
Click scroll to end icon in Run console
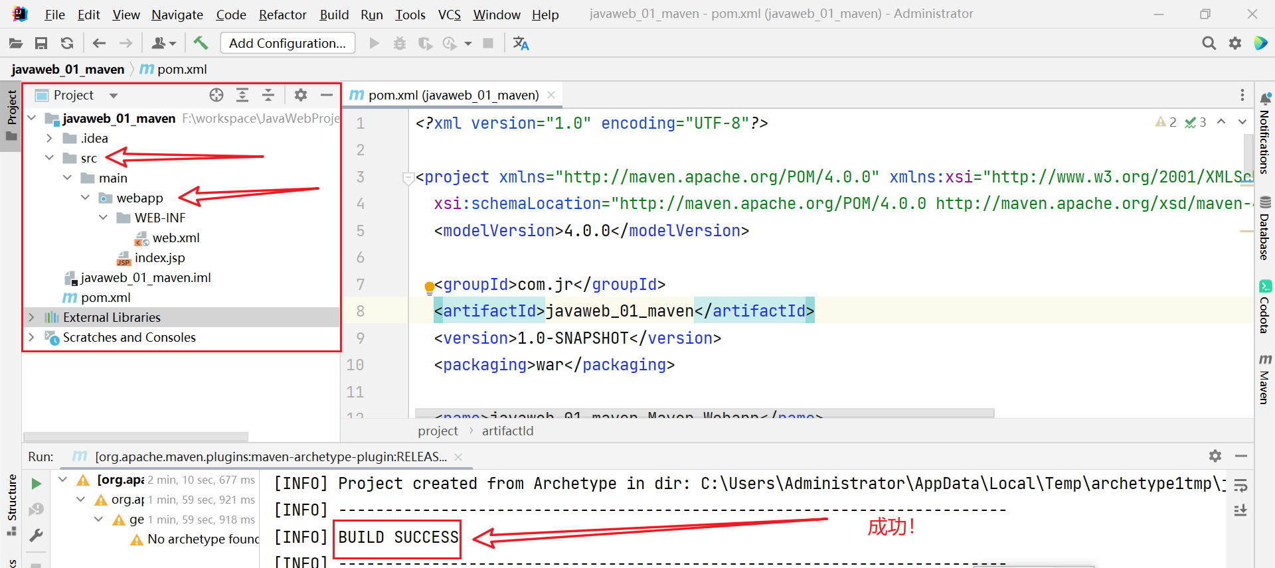pos(1240,510)
